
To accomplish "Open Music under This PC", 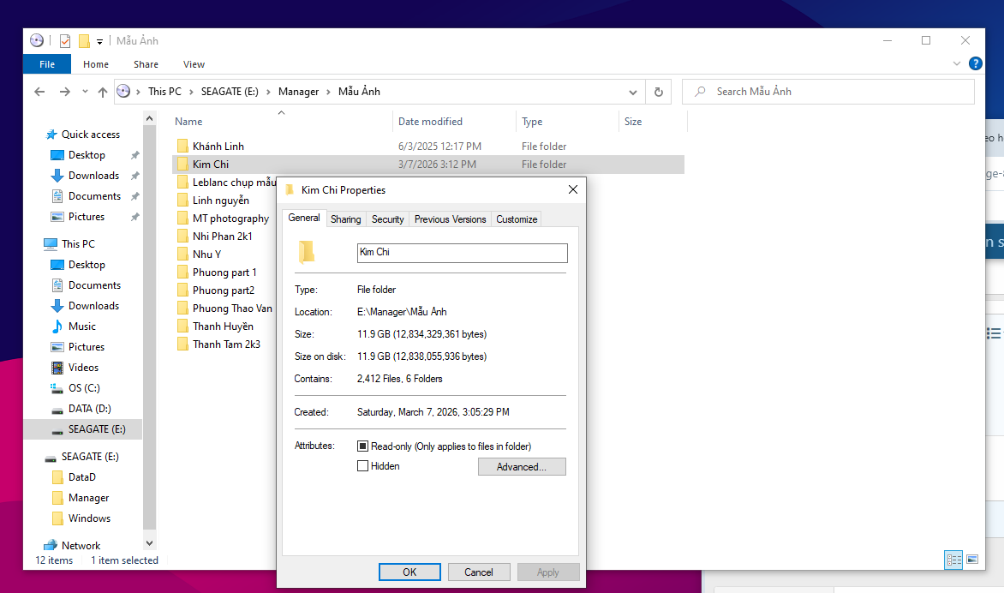I will [x=82, y=326].
